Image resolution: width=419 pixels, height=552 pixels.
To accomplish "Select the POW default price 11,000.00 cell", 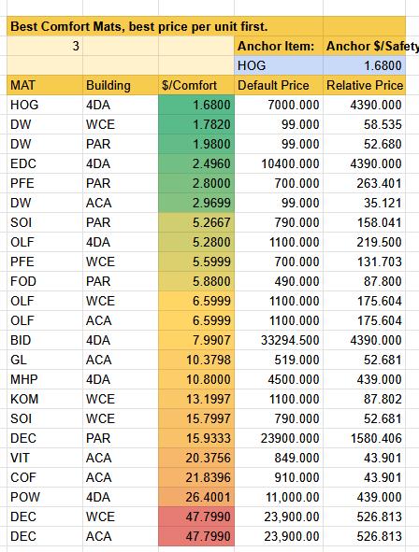I will [x=279, y=497].
